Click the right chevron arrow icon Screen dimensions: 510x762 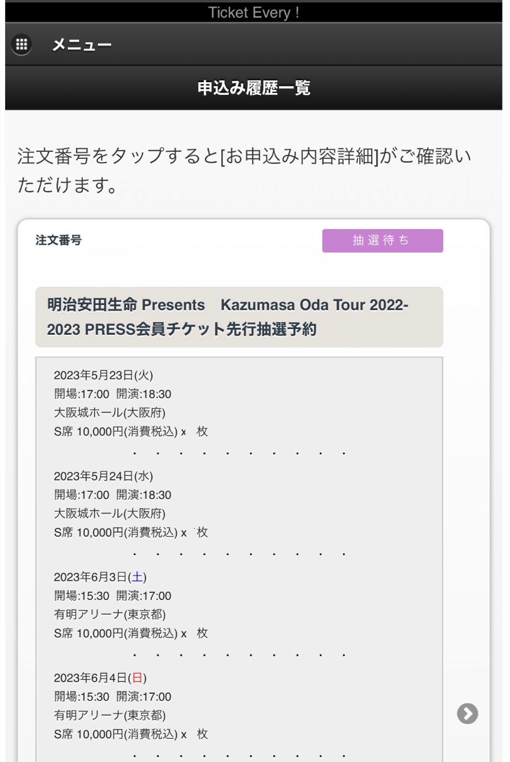(467, 713)
